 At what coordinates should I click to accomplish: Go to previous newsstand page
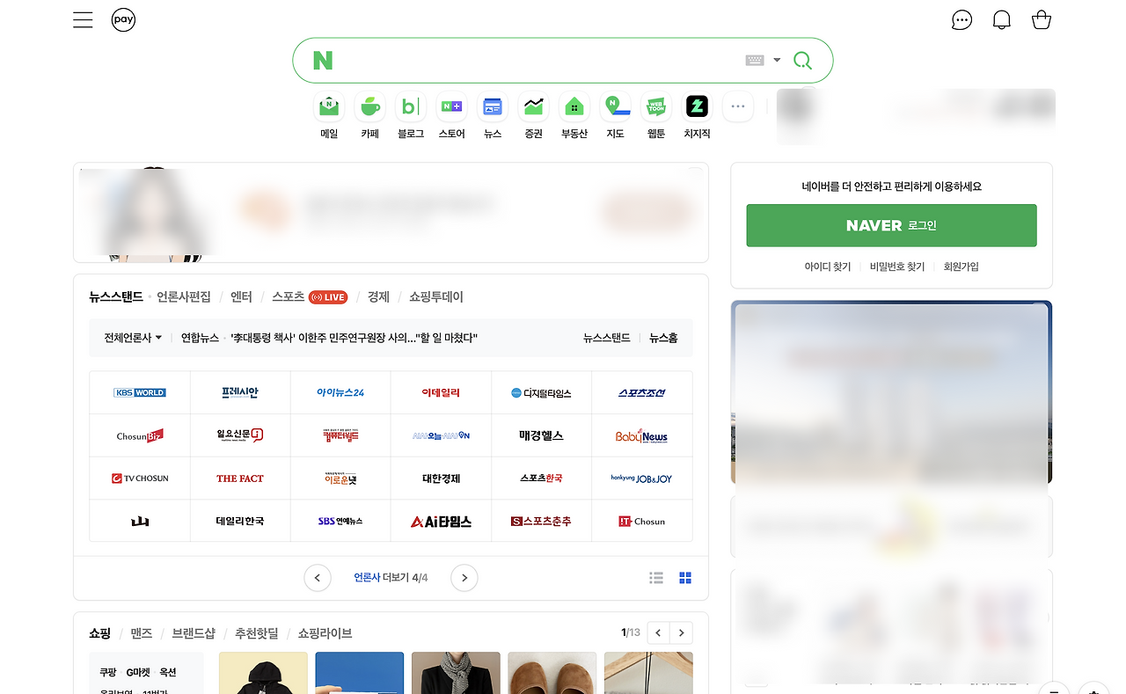click(x=318, y=578)
